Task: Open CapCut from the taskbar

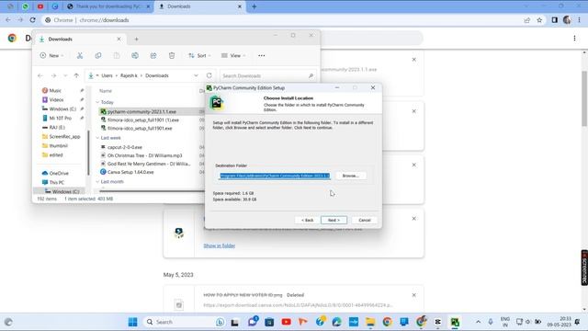Action: [437, 322]
